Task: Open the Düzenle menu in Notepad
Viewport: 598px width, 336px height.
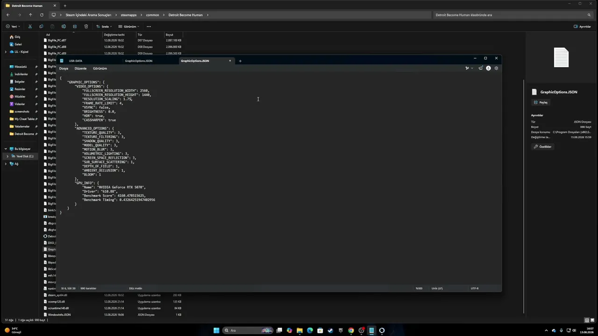Action: tap(80, 68)
